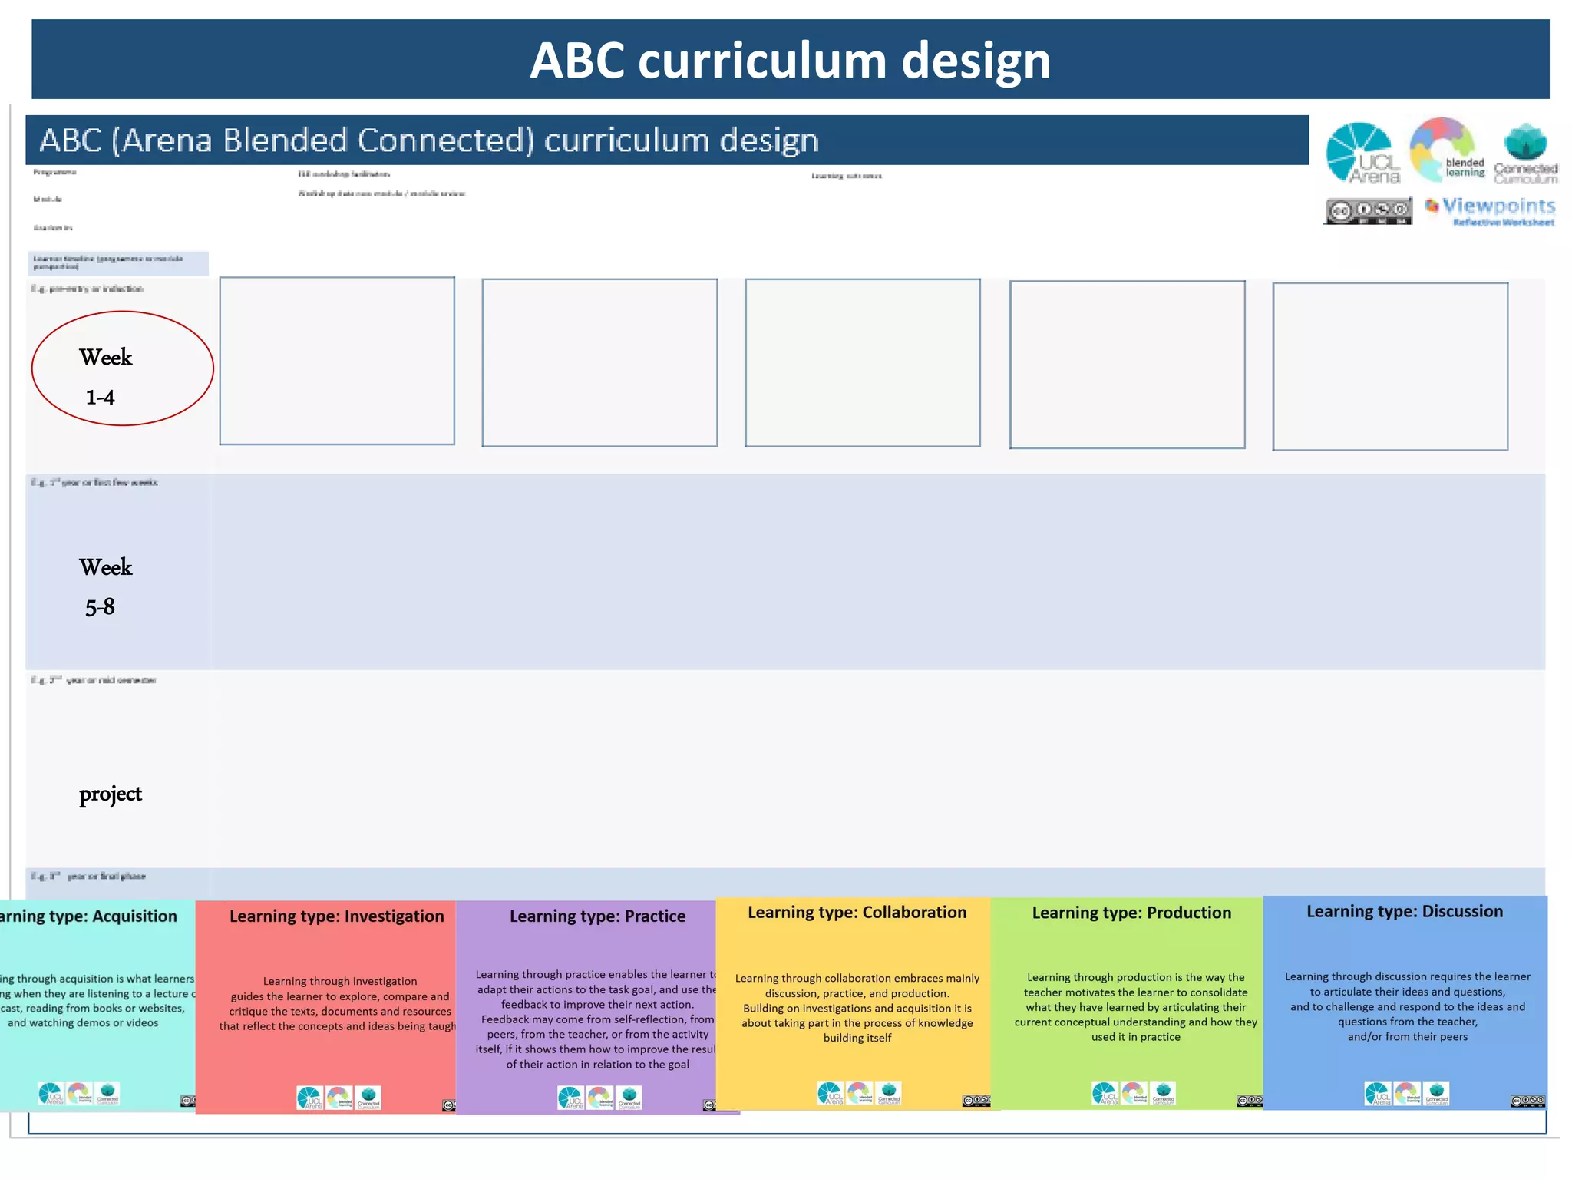The height and width of the screenshot is (1179, 1572).
Task: Select the 'Learning type: Discussion' card heading
Action: pos(1405,911)
